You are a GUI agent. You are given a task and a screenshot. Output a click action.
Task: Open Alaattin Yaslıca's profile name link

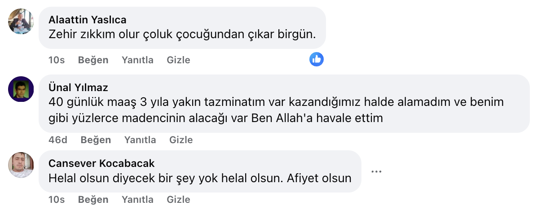pyautogui.click(x=87, y=20)
